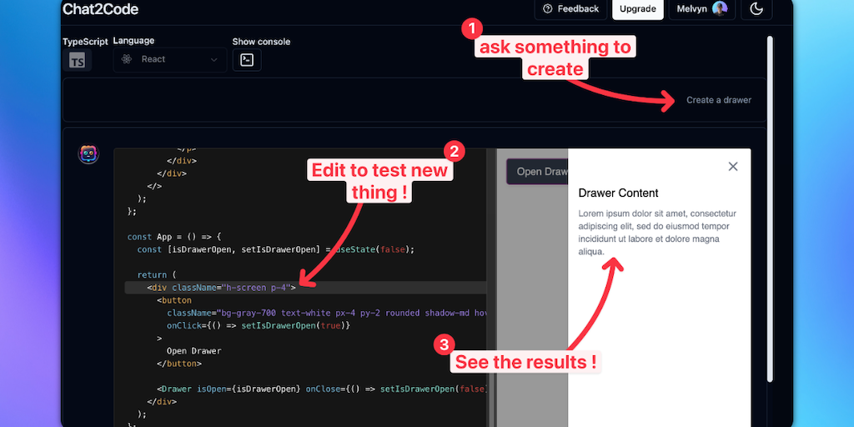Viewport: 854px width, 427px height.
Task: Close the drawer with the X icon
Action: 733,167
